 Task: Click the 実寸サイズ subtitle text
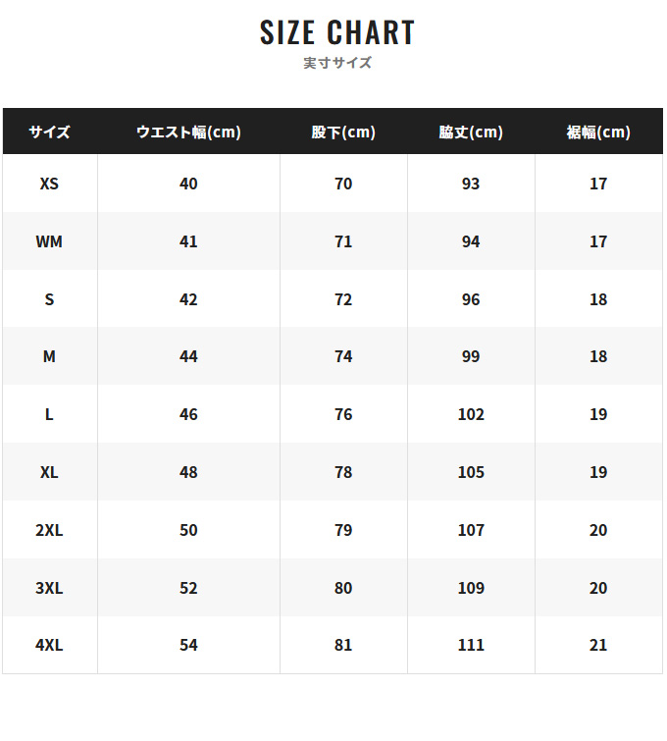point(337,63)
